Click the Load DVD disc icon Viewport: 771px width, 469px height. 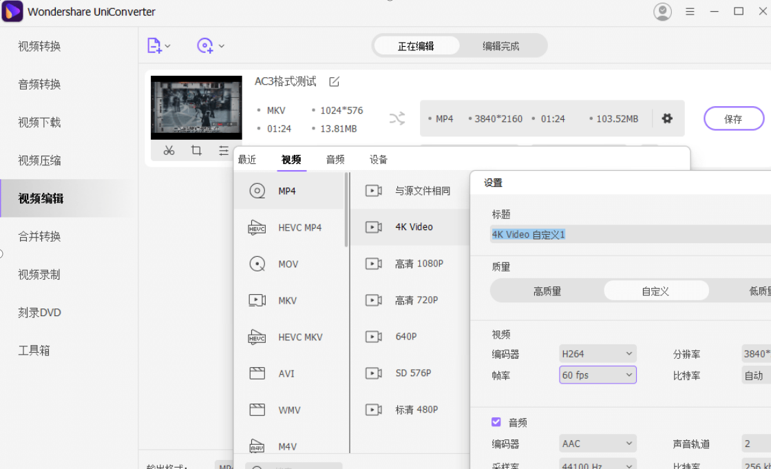tap(205, 45)
